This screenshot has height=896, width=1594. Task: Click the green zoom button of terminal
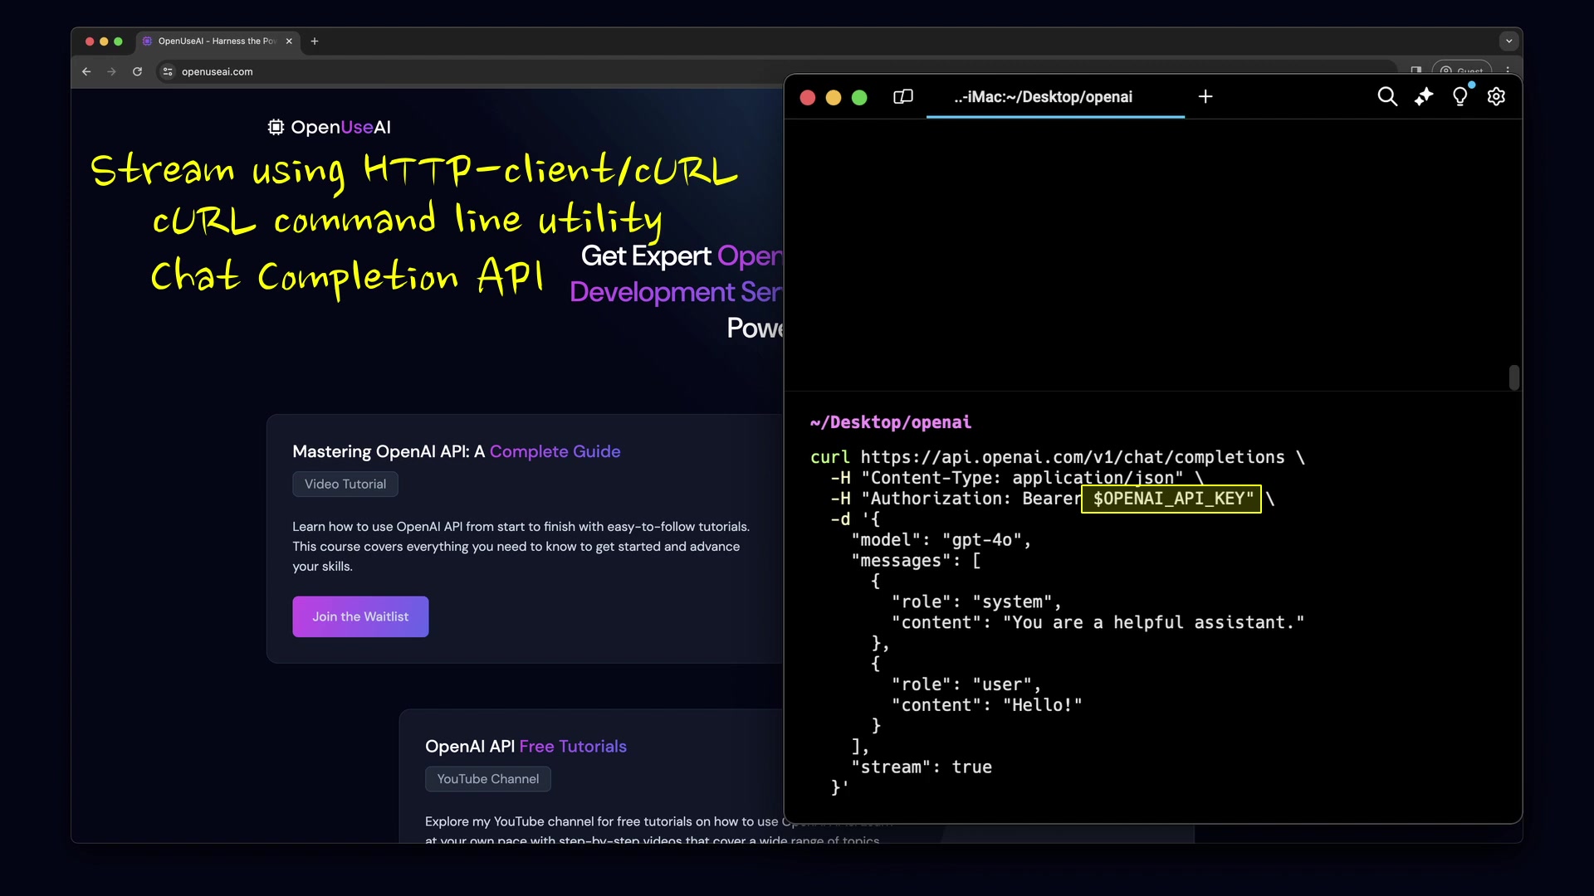pos(859,98)
